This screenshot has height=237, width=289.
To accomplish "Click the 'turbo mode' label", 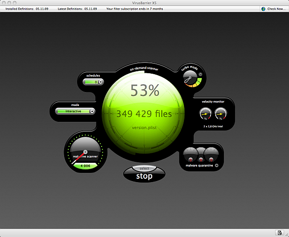I will [189, 68].
